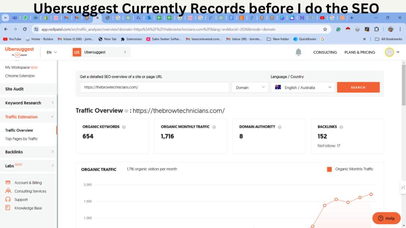Go back to the previous page

[x=6, y=29]
